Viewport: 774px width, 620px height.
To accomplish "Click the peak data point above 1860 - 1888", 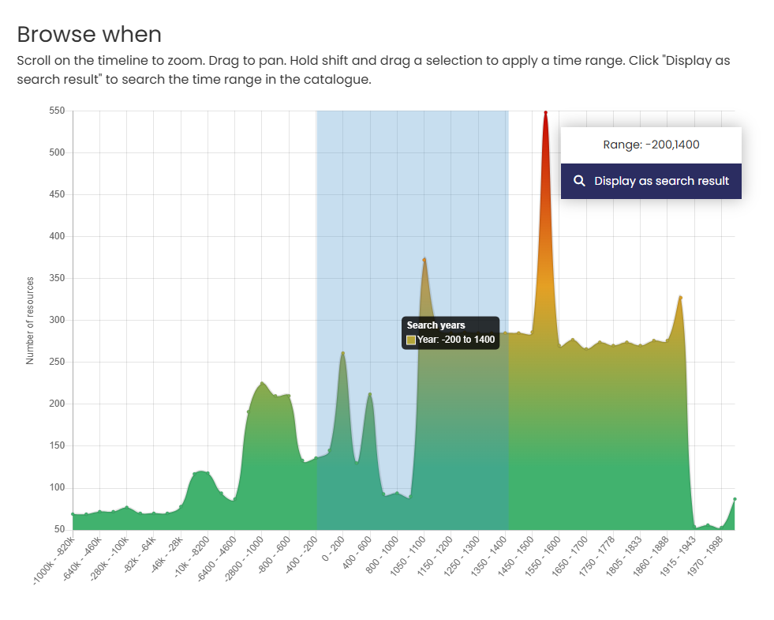I will pyautogui.click(x=680, y=298).
